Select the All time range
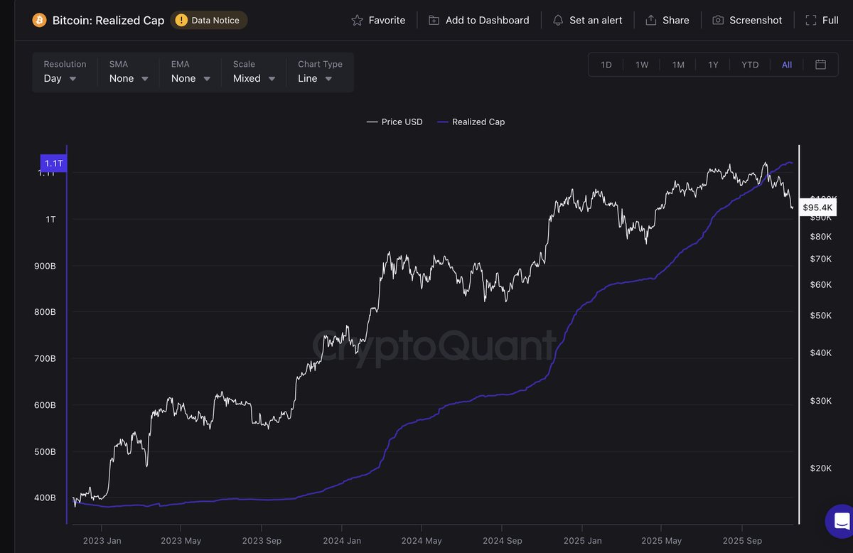 click(x=787, y=65)
